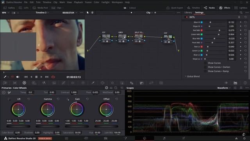Open the Fusion menu
This screenshot has height=141, width=250.
[x=88, y=2]
